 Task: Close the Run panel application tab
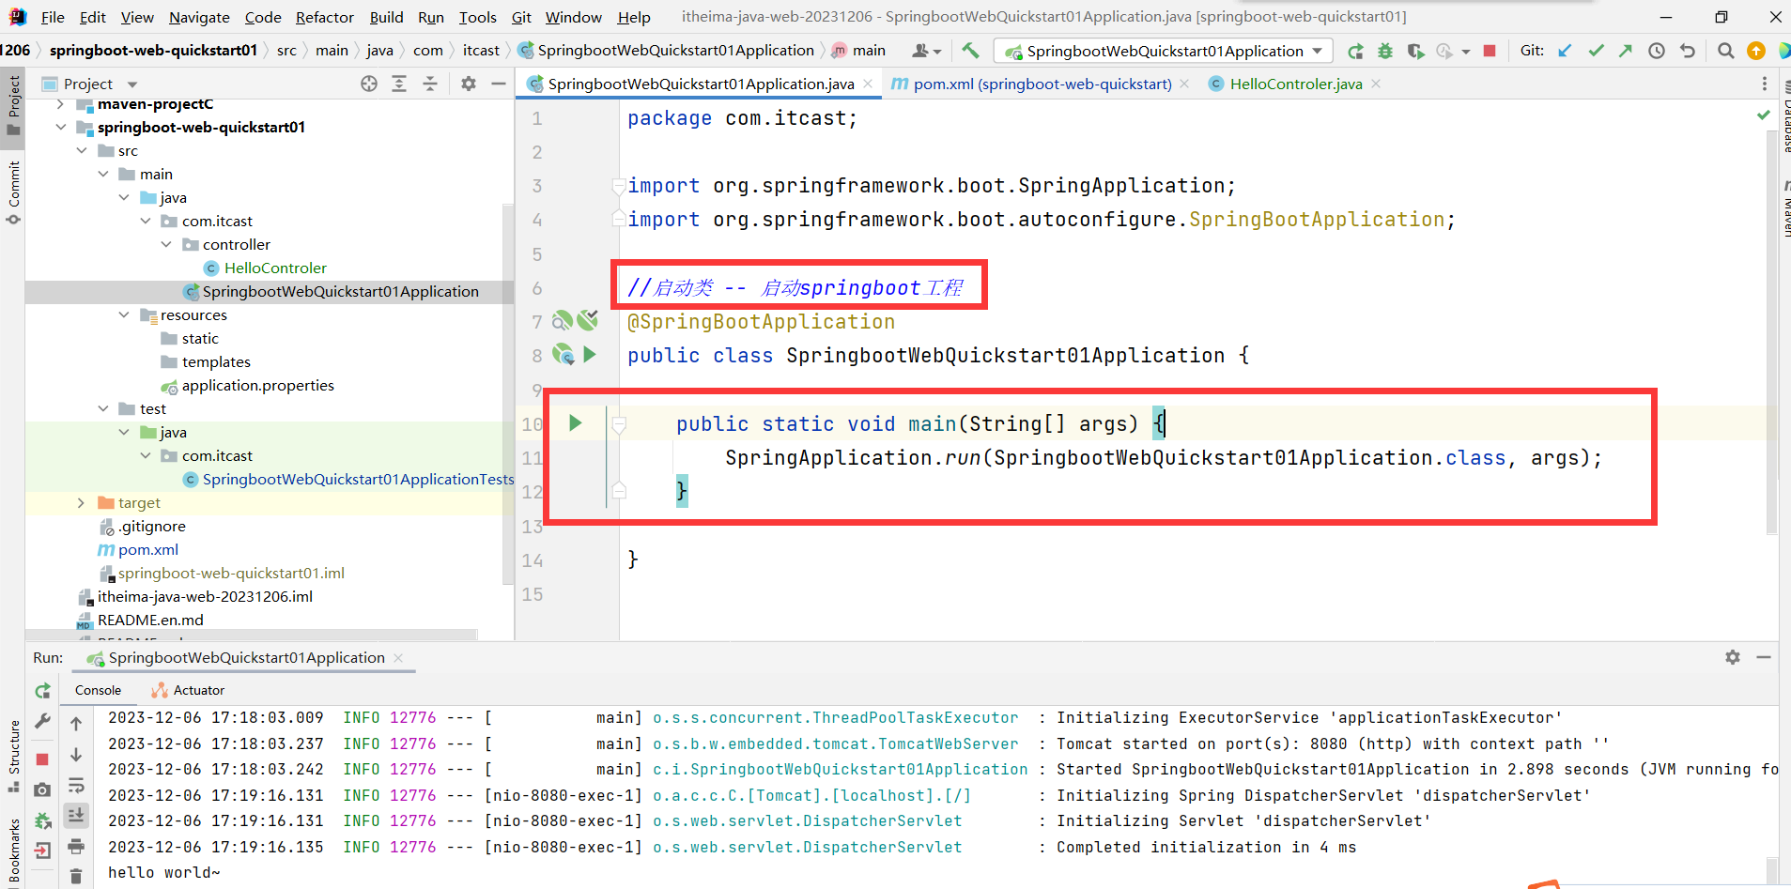pos(398,657)
